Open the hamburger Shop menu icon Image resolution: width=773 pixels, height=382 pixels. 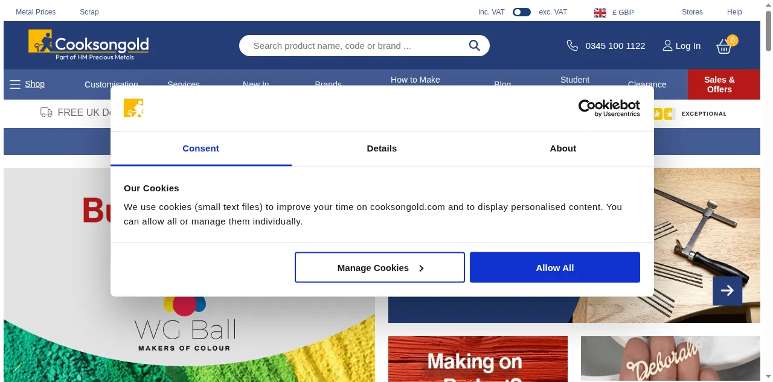15,84
